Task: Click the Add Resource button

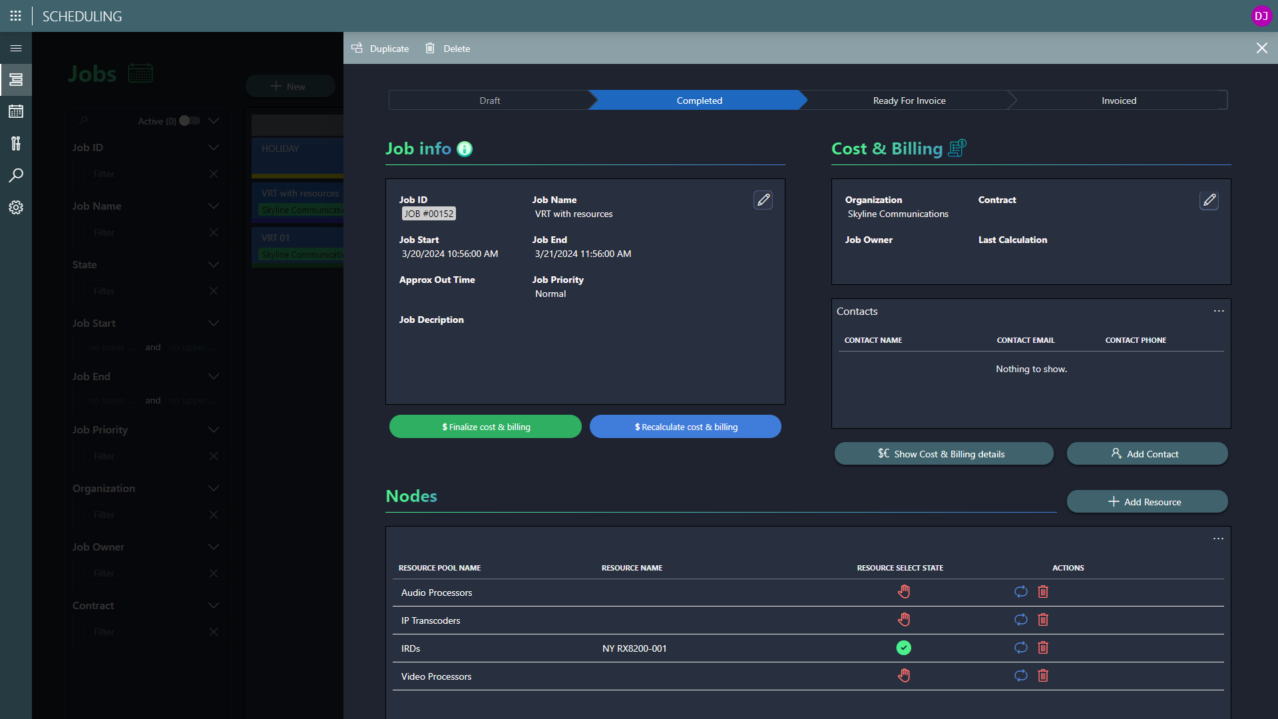Action: tap(1146, 502)
